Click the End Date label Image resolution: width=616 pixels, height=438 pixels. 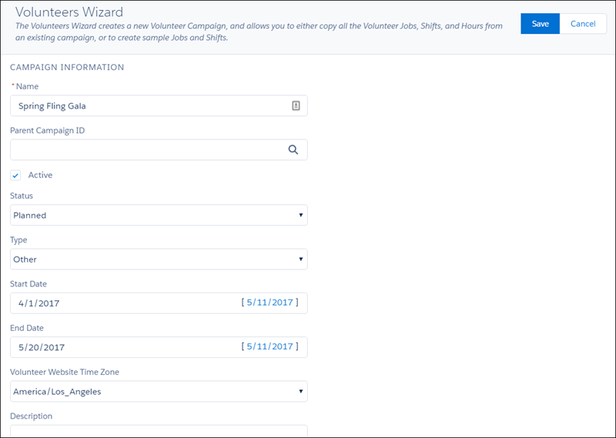27,328
